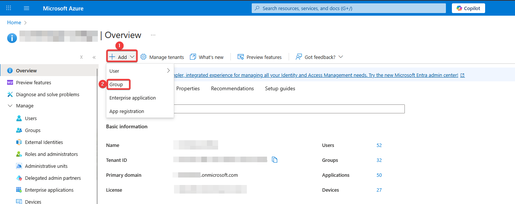Viewport: 515px width, 204px height.
Task: Switch to the Recommendations tab
Action: coord(232,89)
